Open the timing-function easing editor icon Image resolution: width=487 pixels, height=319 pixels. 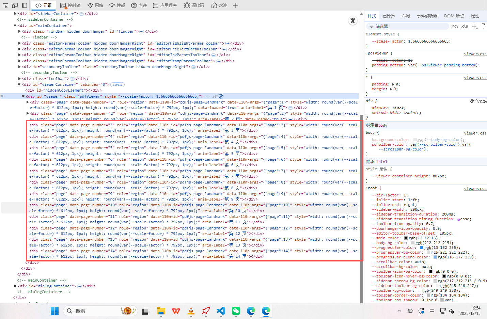tap(458, 220)
